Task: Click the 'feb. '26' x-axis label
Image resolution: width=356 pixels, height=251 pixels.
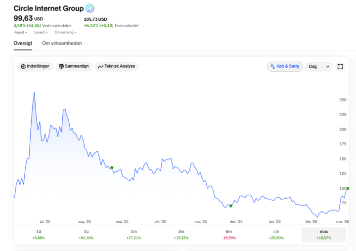Action: 311,221
